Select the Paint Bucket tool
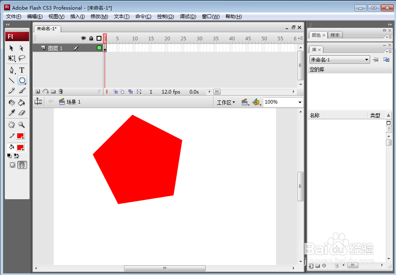Viewport: 396px width, 275px height. click(22, 102)
